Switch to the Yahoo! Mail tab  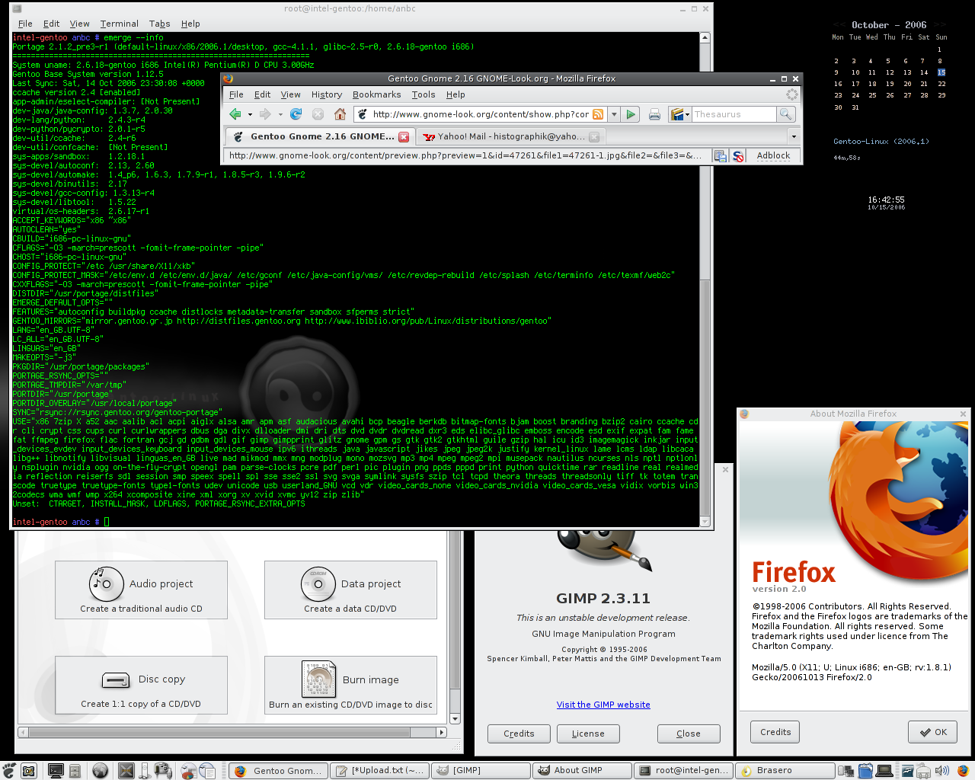(x=511, y=137)
